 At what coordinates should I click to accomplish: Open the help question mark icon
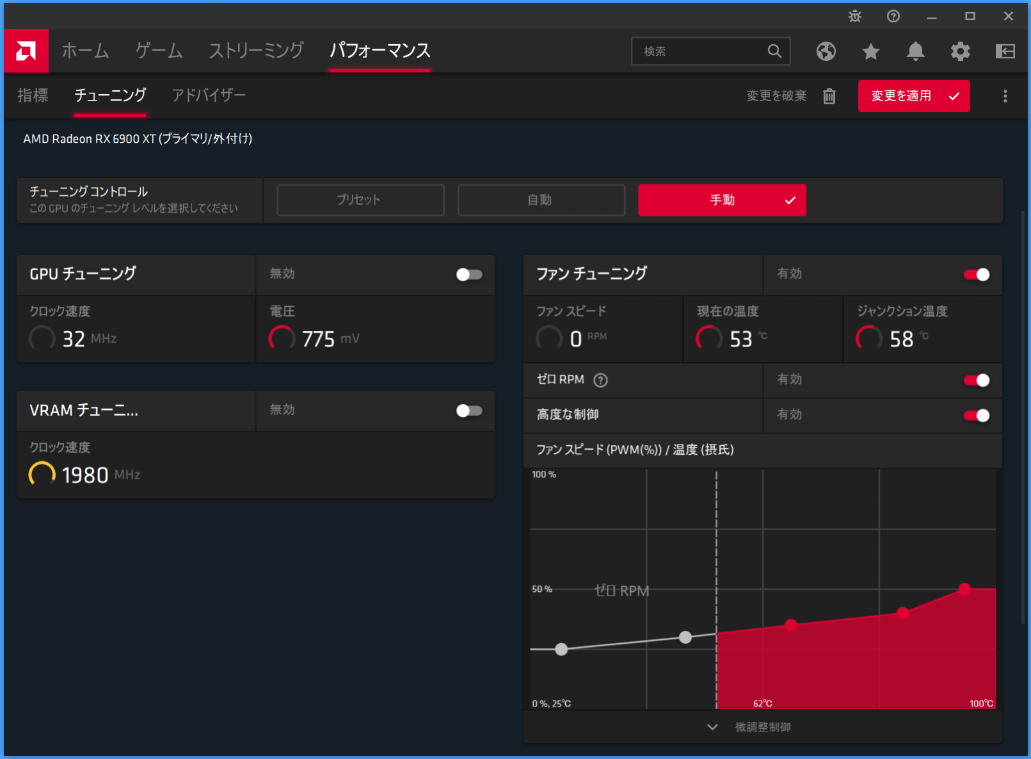893,17
